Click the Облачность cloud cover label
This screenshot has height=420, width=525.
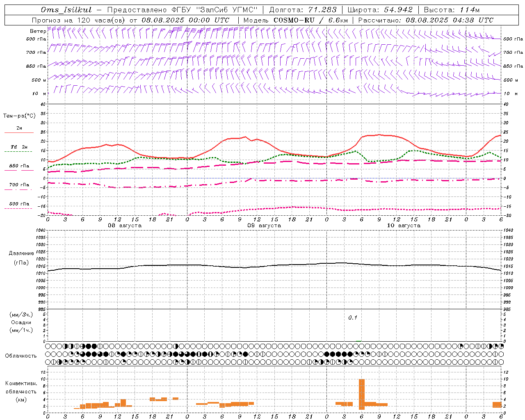[x=21, y=356]
